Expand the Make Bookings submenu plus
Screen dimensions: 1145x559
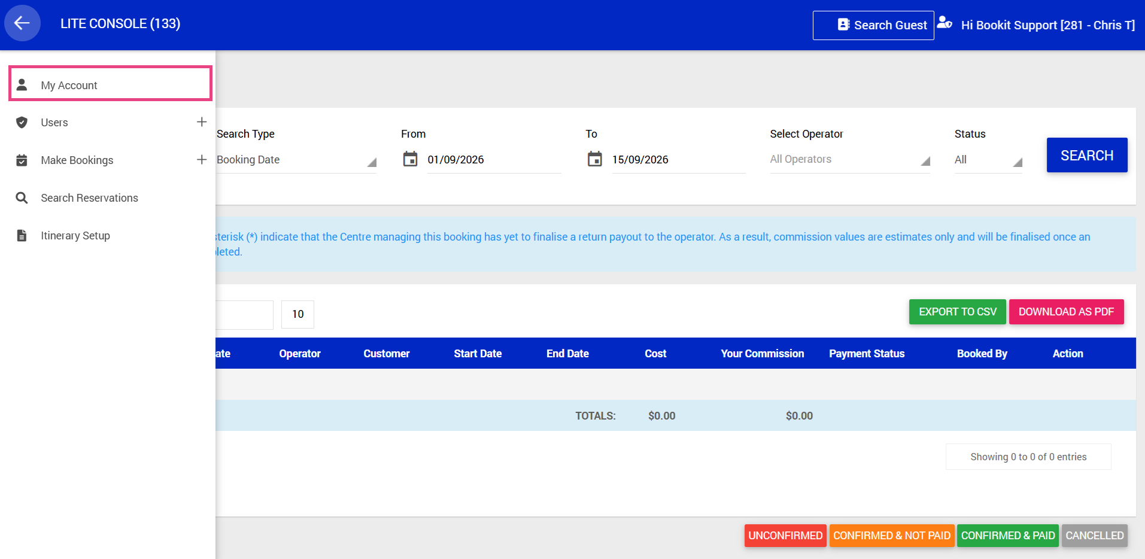pyautogui.click(x=202, y=160)
